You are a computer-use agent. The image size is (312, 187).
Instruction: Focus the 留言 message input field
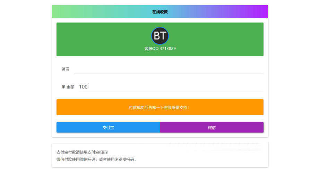point(168,69)
